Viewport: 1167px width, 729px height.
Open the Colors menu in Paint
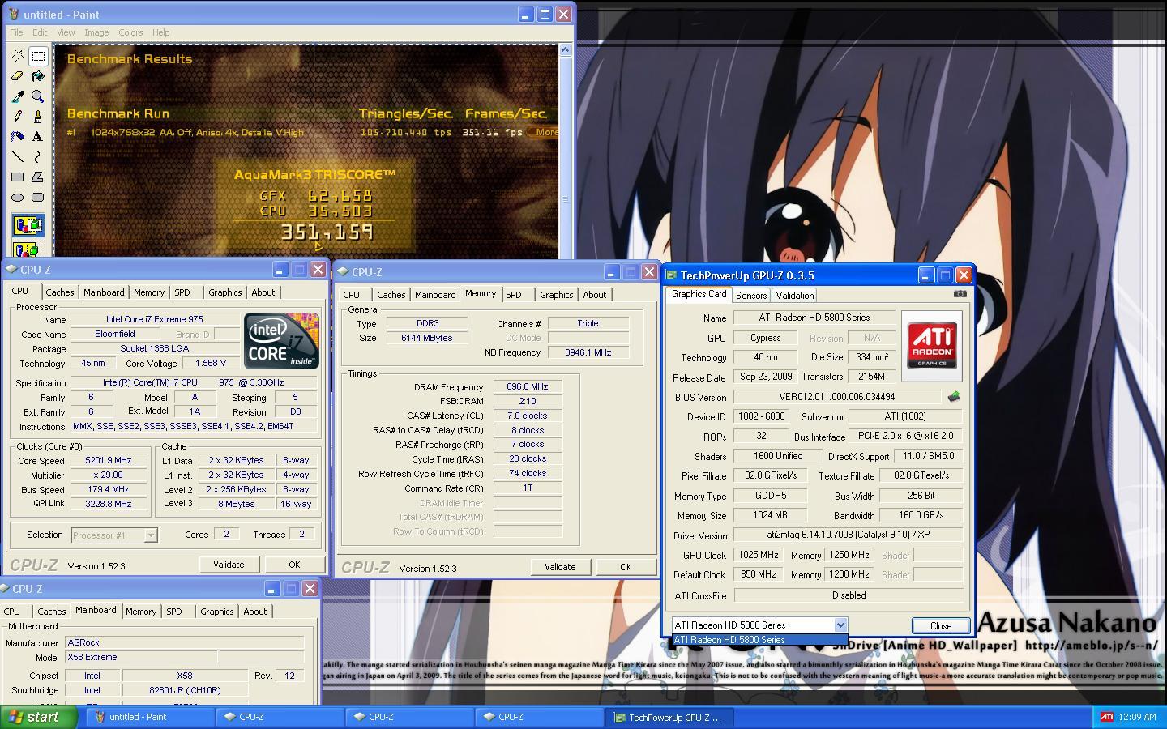(130, 32)
